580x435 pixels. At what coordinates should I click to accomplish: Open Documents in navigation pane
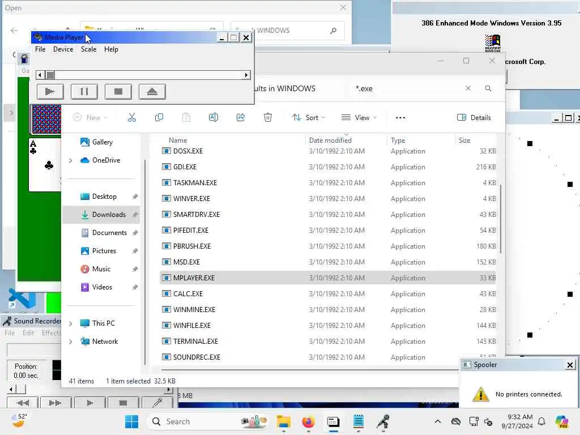109,233
